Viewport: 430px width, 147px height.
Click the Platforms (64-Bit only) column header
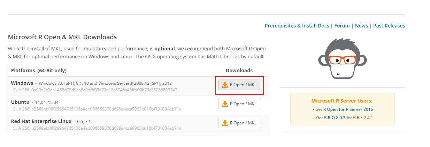pyautogui.click(x=39, y=71)
